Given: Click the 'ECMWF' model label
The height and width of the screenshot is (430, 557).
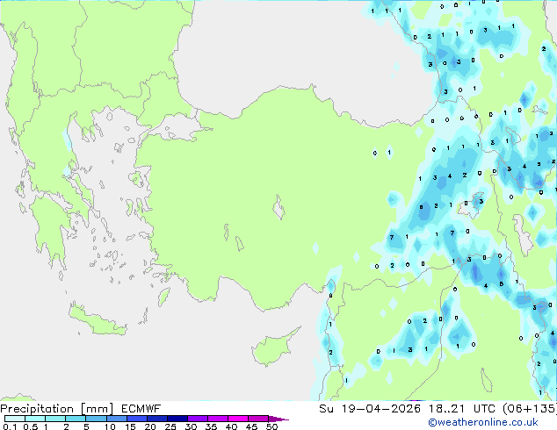Looking at the screenshot, I should (141, 409).
